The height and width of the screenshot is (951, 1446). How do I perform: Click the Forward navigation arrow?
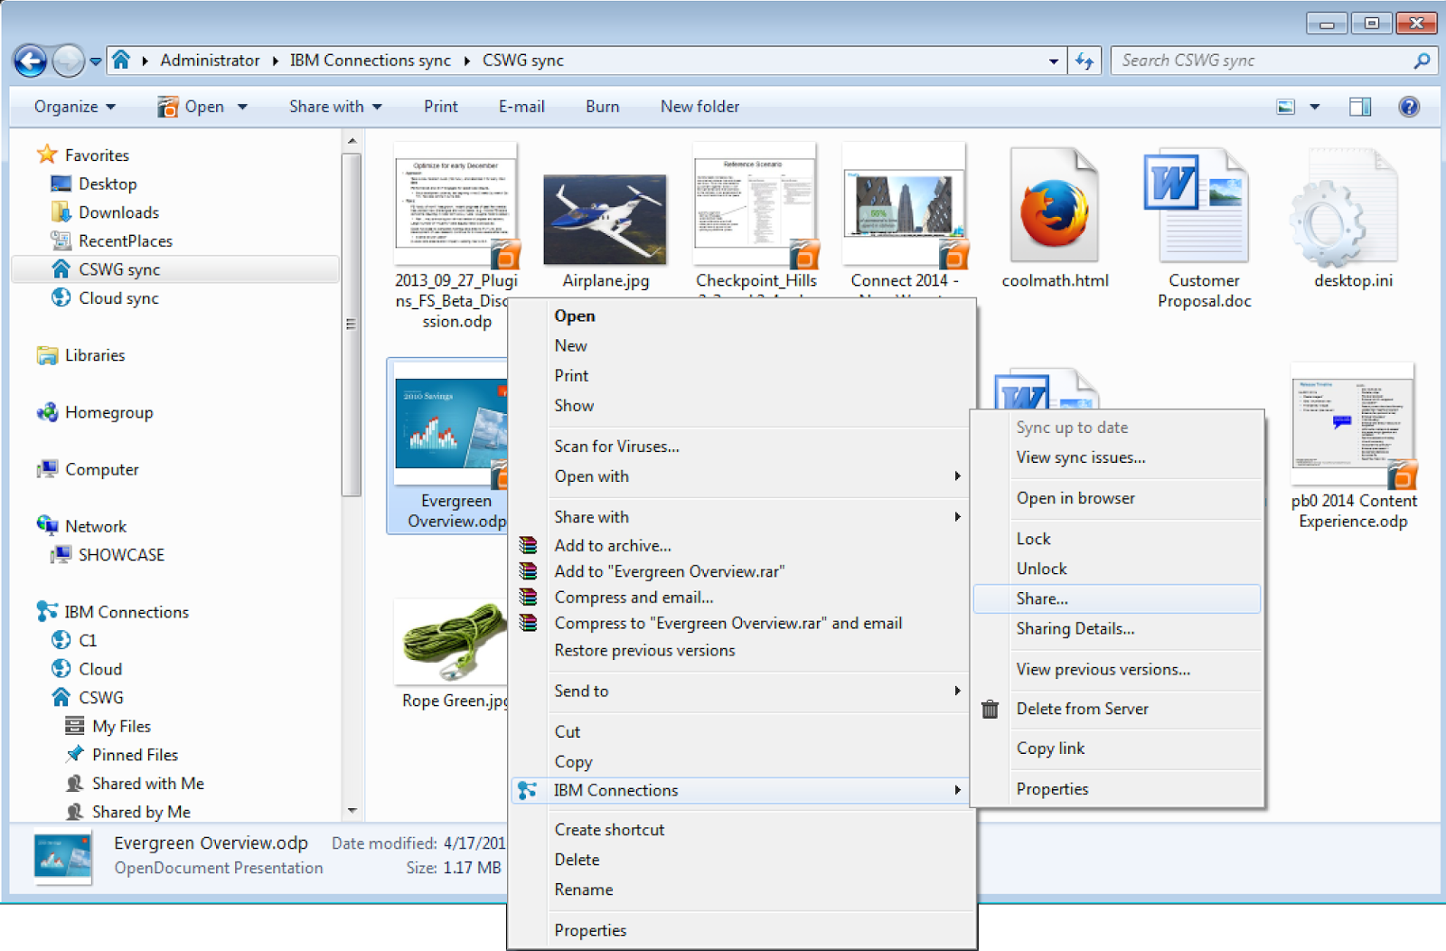pos(68,61)
